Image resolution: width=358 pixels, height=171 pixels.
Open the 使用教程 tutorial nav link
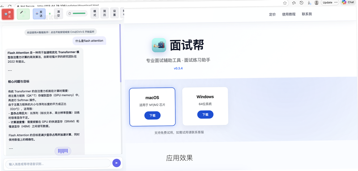[x=289, y=14]
